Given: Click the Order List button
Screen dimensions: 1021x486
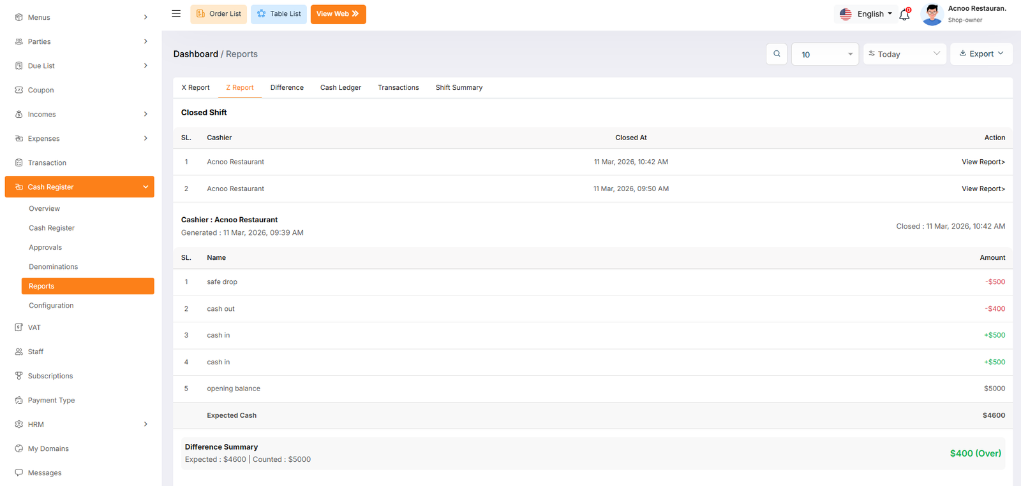Looking at the screenshot, I should (x=219, y=14).
